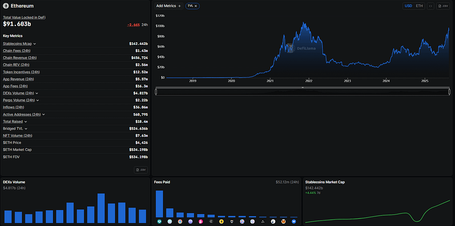Switch chart denomination to USD
This screenshot has width=455, height=226.
click(408, 6)
